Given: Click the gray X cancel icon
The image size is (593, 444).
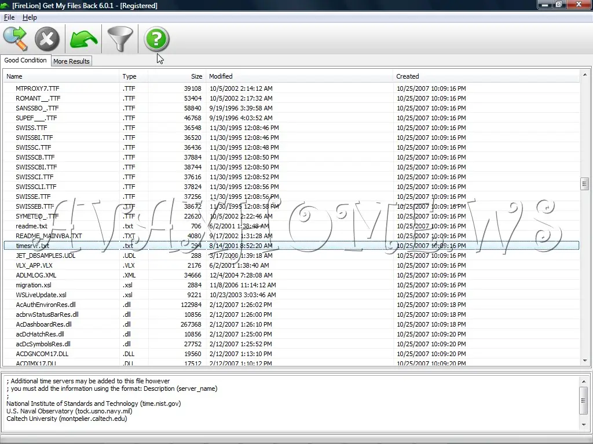Looking at the screenshot, I should click(47, 39).
